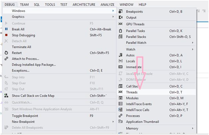Choose Toggle Breakpoint menu entry

point(25,116)
